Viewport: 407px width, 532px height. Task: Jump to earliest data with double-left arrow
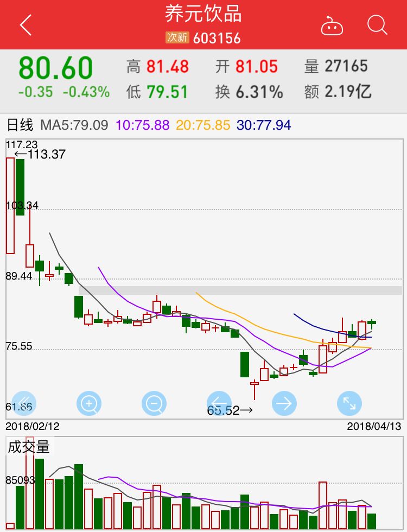[24, 403]
